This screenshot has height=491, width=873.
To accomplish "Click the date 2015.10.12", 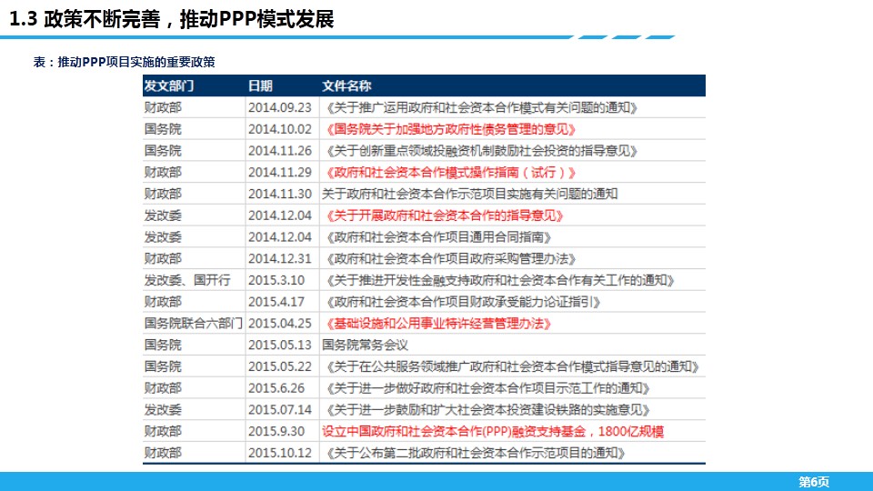I will tap(280, 453).
